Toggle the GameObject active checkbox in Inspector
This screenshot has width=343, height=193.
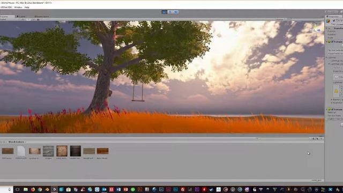coord(334,20)
